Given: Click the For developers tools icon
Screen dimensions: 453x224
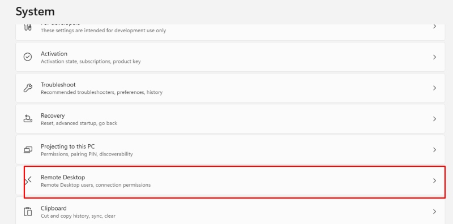Looking at the screenshot, I should point(28,27).
